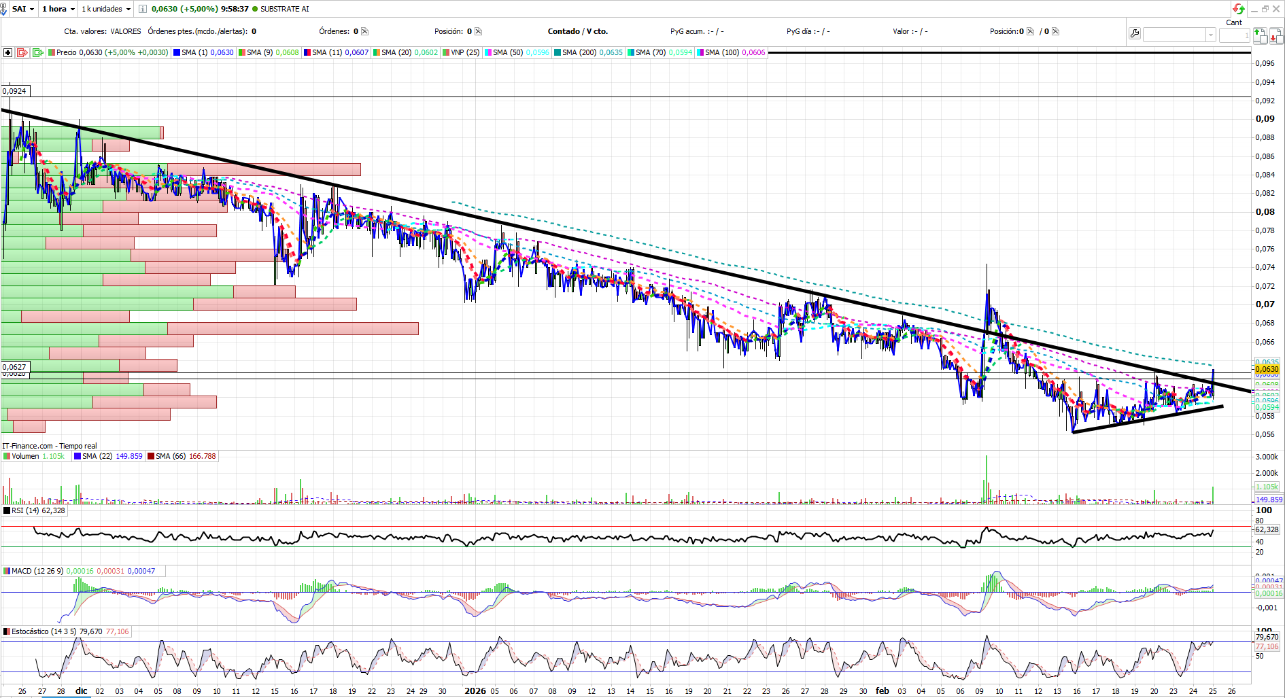Click the red-green refresh arrows icon
The image size is (1285, 698).
1239,9
